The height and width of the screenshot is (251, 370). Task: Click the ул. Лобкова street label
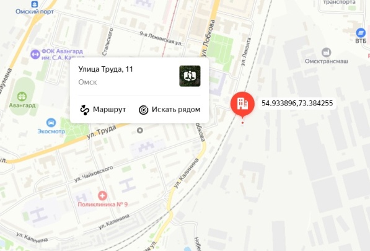pos(207,38)
